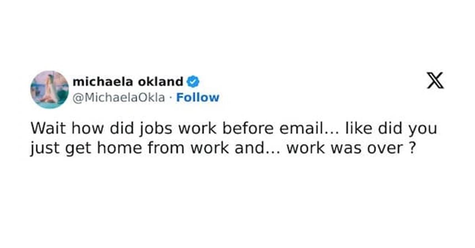Image resolution: width=475 pixels, height=248 pixels.
Task: Click the X logo icon
Action: [435, 81]
